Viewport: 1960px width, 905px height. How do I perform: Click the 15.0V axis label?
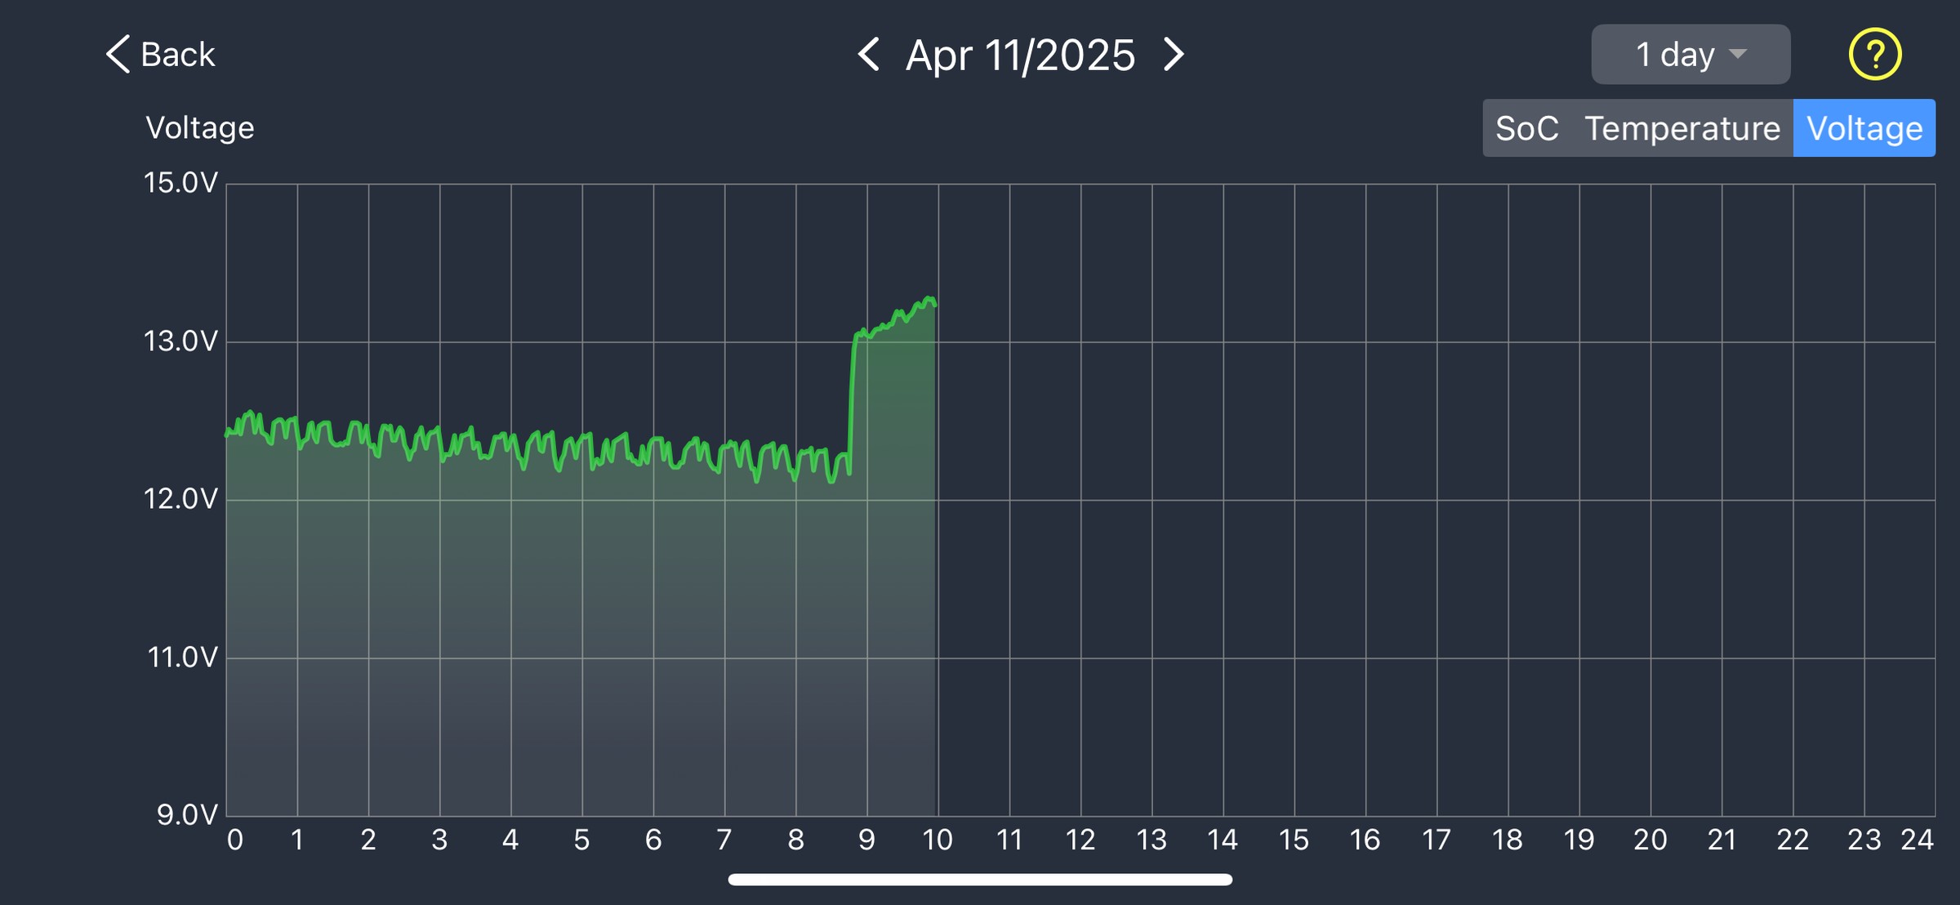pos(181,182)
